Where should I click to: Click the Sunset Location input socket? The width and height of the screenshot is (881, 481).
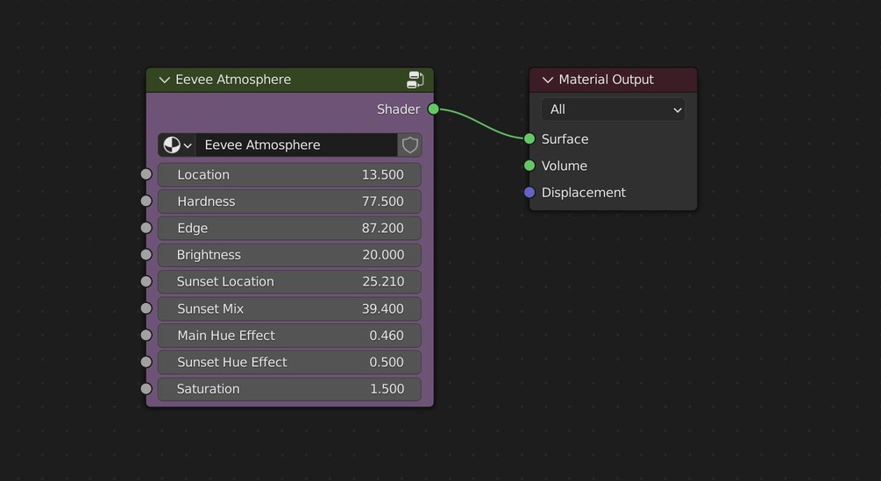point(146,281)
